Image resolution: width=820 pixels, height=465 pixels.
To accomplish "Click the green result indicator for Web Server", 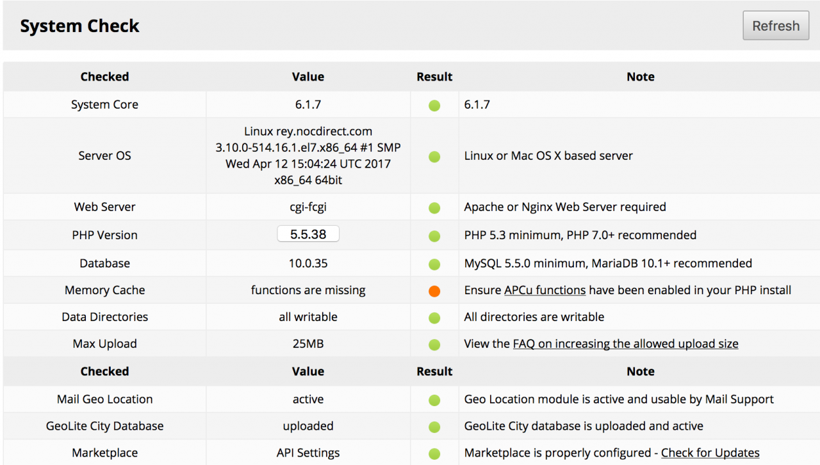I will coord(434,208).
